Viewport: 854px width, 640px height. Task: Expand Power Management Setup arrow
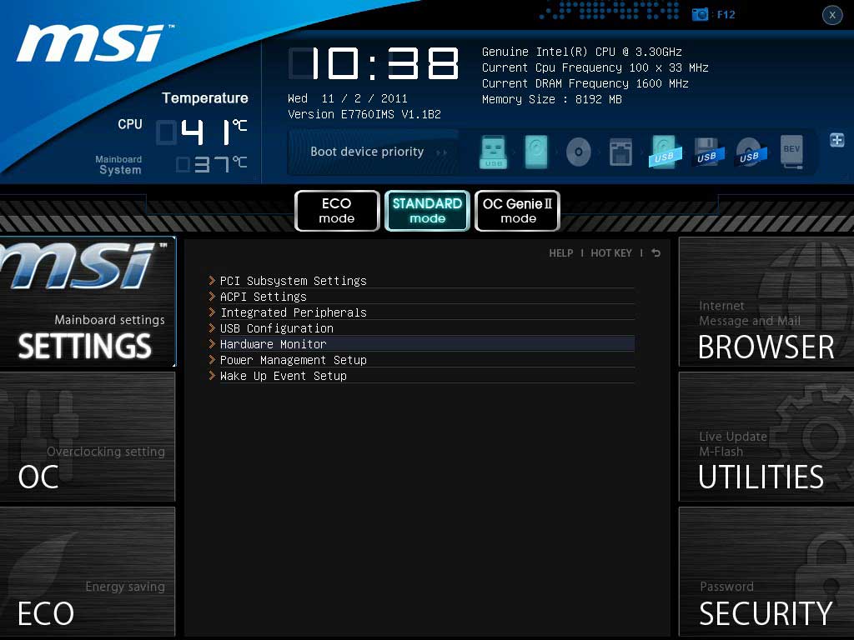click(213, 359)
